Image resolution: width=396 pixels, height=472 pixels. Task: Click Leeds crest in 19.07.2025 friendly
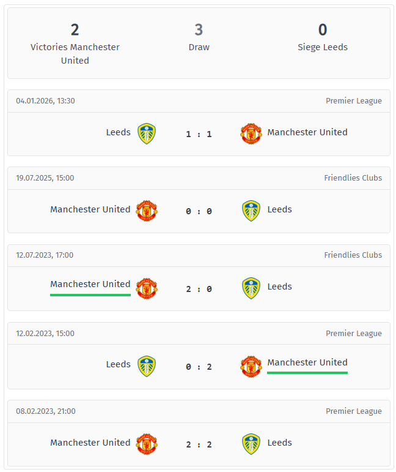point(251,211)
